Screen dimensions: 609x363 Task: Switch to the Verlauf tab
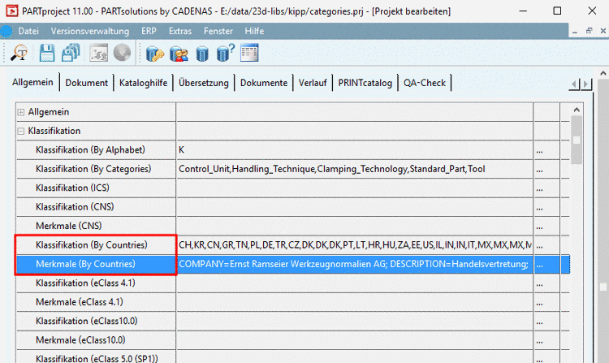pos(313,83)
